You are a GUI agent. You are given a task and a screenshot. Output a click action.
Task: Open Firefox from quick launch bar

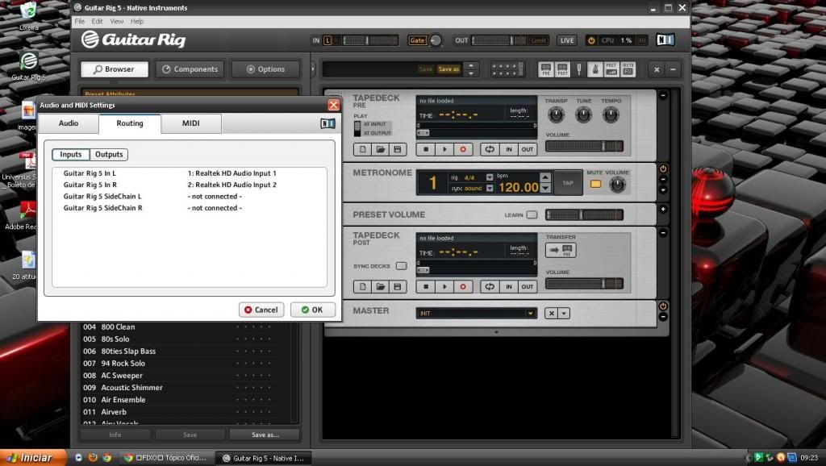93,458
